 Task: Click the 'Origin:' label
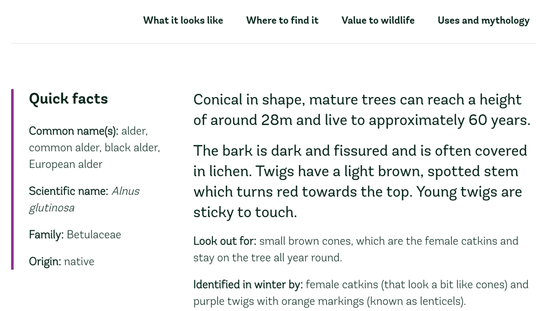45,262
